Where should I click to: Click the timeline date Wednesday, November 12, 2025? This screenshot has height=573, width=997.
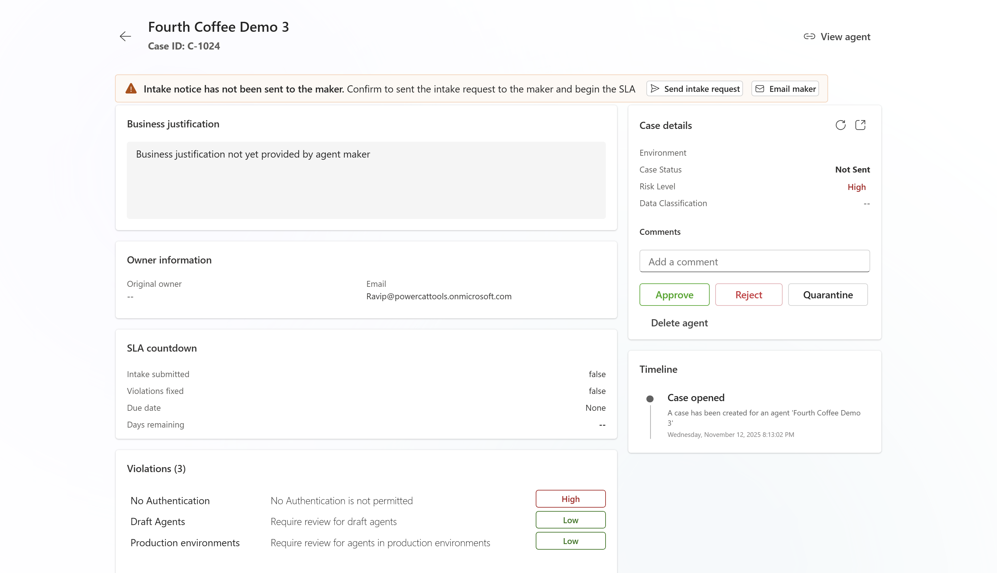point(731,434)
